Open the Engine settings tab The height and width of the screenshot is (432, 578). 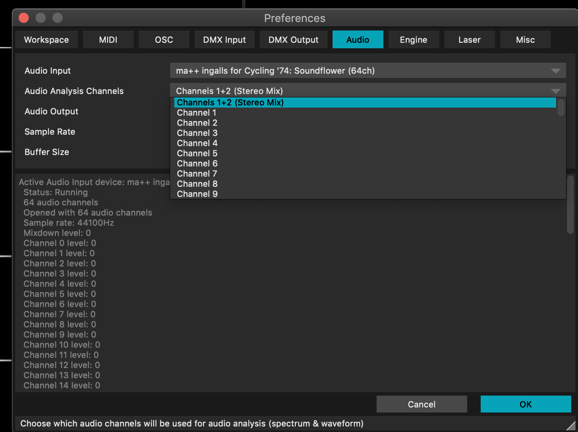413,39
